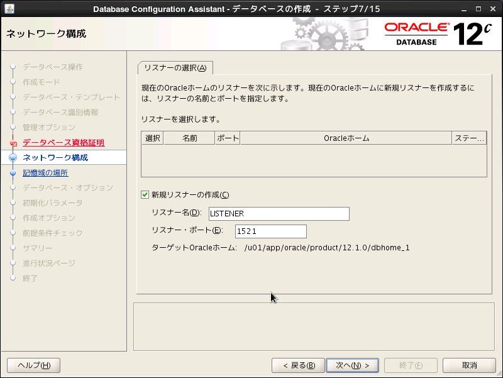Viewport: 503px width, 378px height.
Task: Open the データベース資格証明 step link
Action: click(x=64, y=143)
